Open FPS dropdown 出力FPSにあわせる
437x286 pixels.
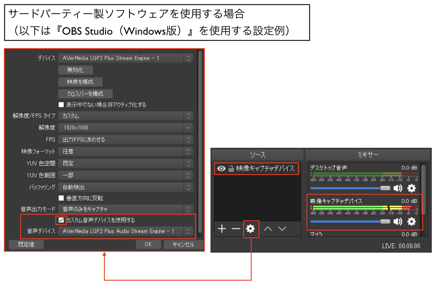[126, 140]
